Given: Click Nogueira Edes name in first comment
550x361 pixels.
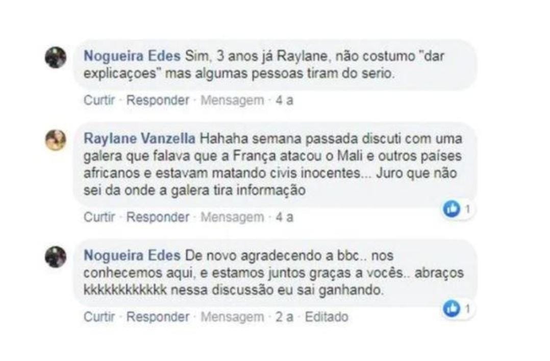Looking at the screenshot, I should tap(132, 56).
